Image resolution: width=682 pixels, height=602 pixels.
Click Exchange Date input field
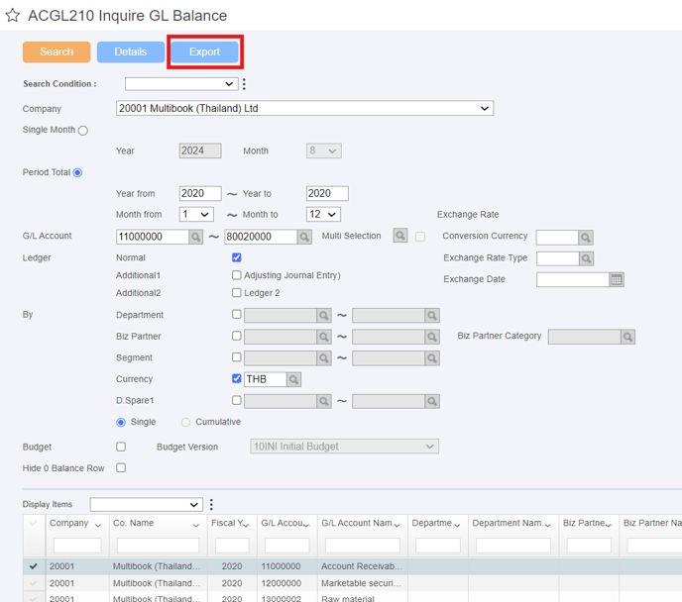(x=573, y=280)
